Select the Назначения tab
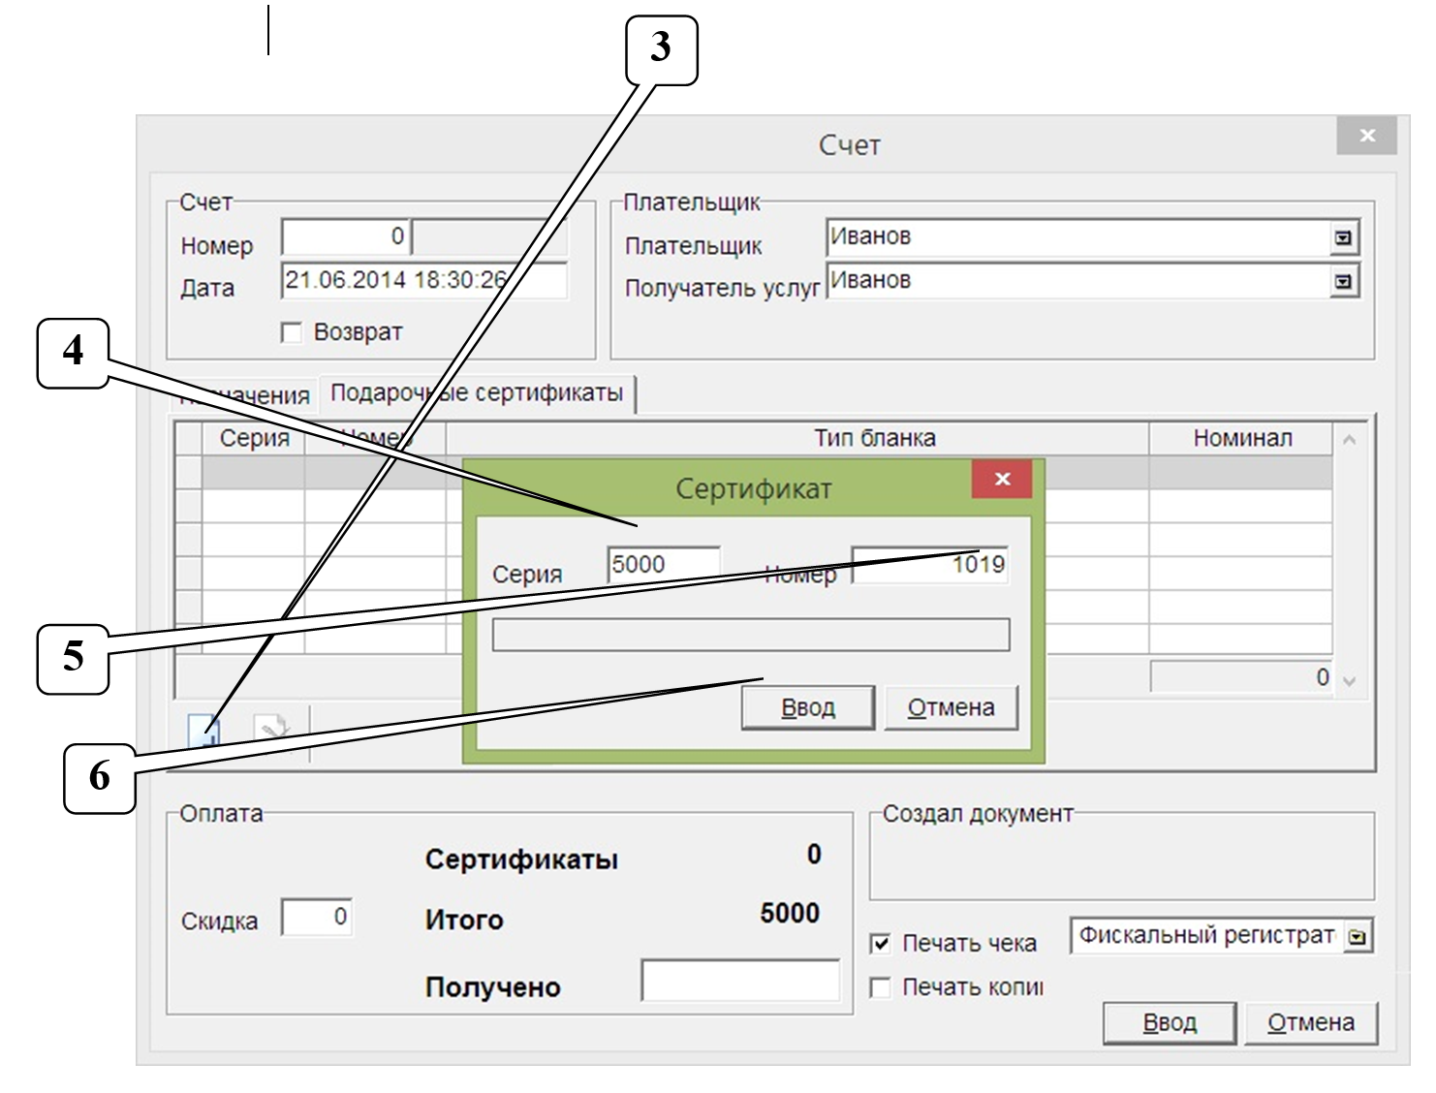The width and height of the screenshot is (1436, 1093). pos(246,395)
